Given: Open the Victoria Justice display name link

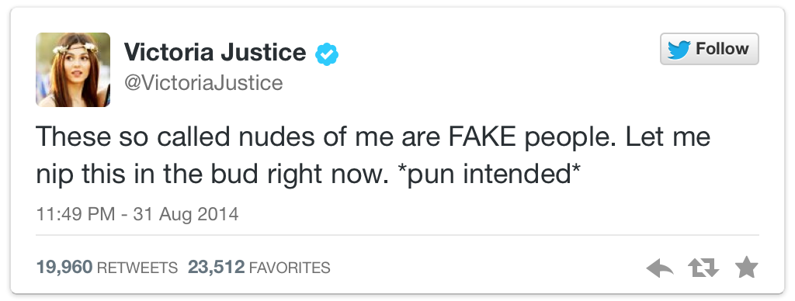Looking at the screenshot, I should click(215, 52).
